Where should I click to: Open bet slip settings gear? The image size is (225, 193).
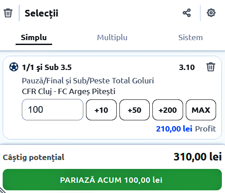click(x=211, y=13)
